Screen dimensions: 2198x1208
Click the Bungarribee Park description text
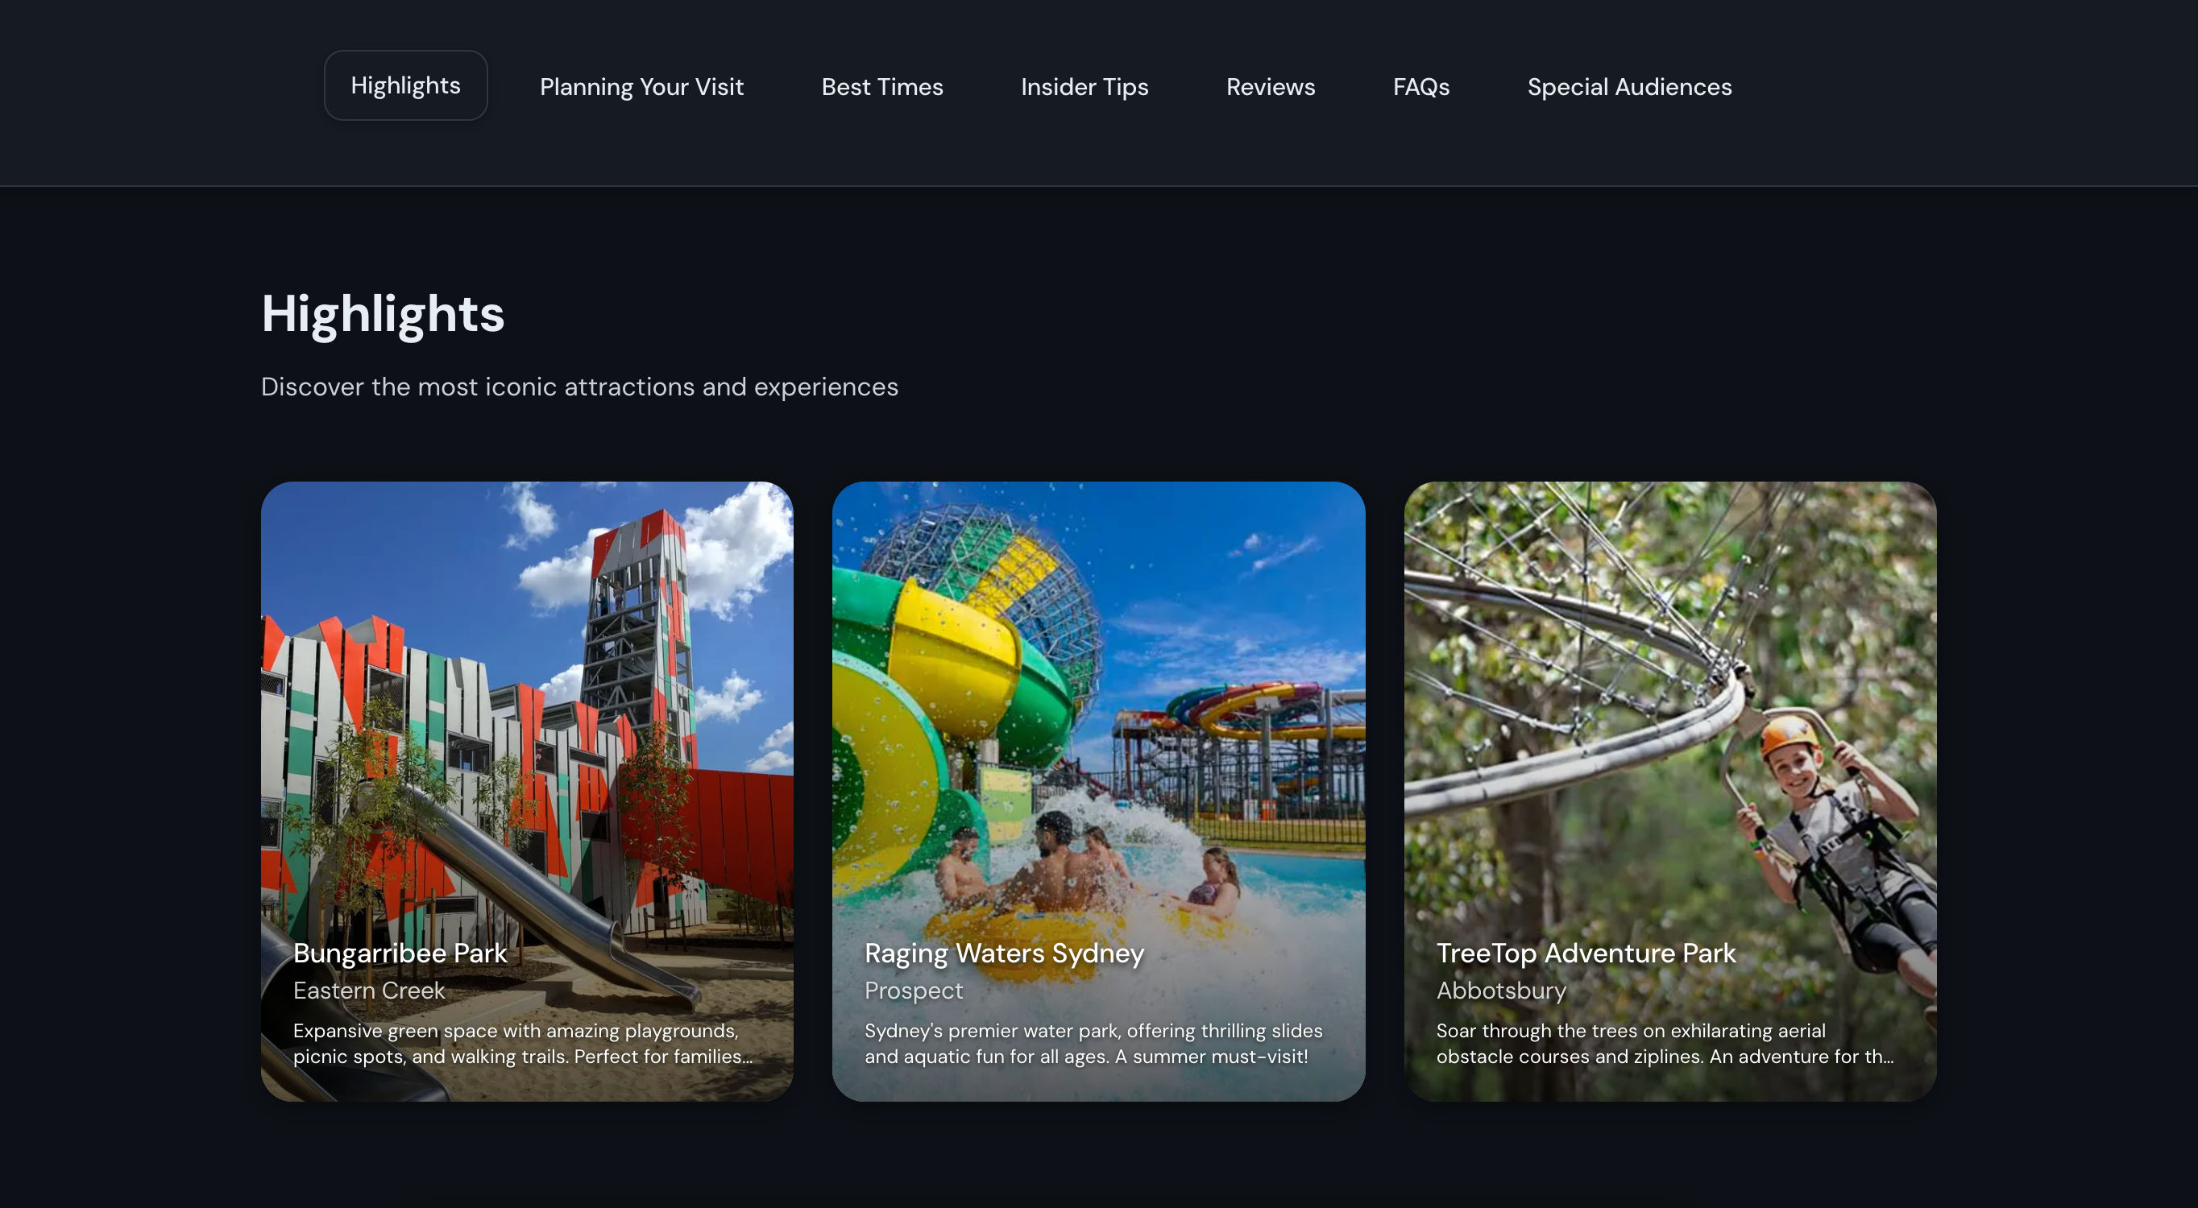(523, 1044)
